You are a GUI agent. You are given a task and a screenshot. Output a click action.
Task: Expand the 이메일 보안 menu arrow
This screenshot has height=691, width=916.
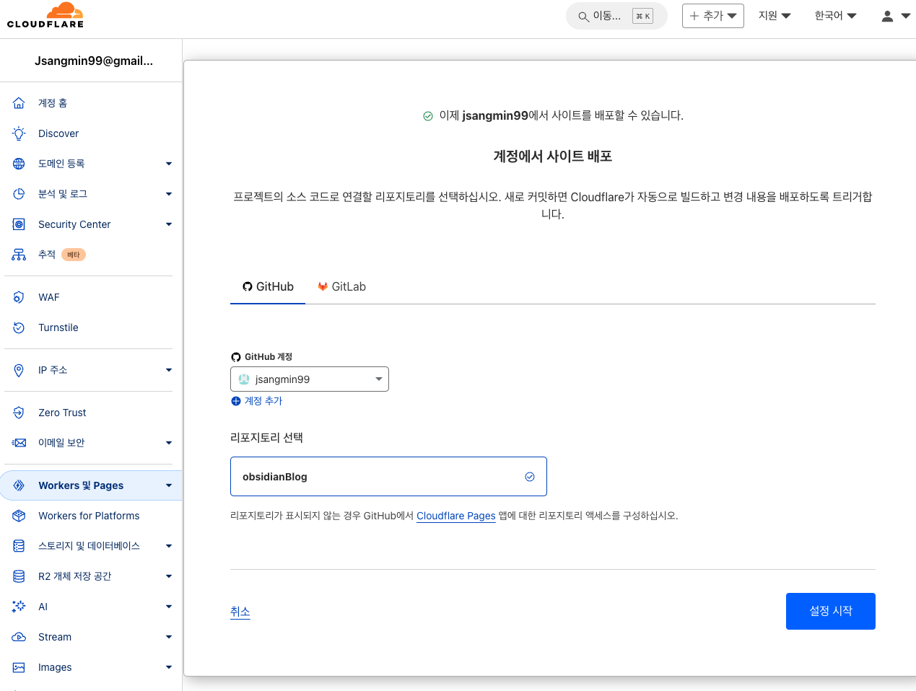point(169,443)
